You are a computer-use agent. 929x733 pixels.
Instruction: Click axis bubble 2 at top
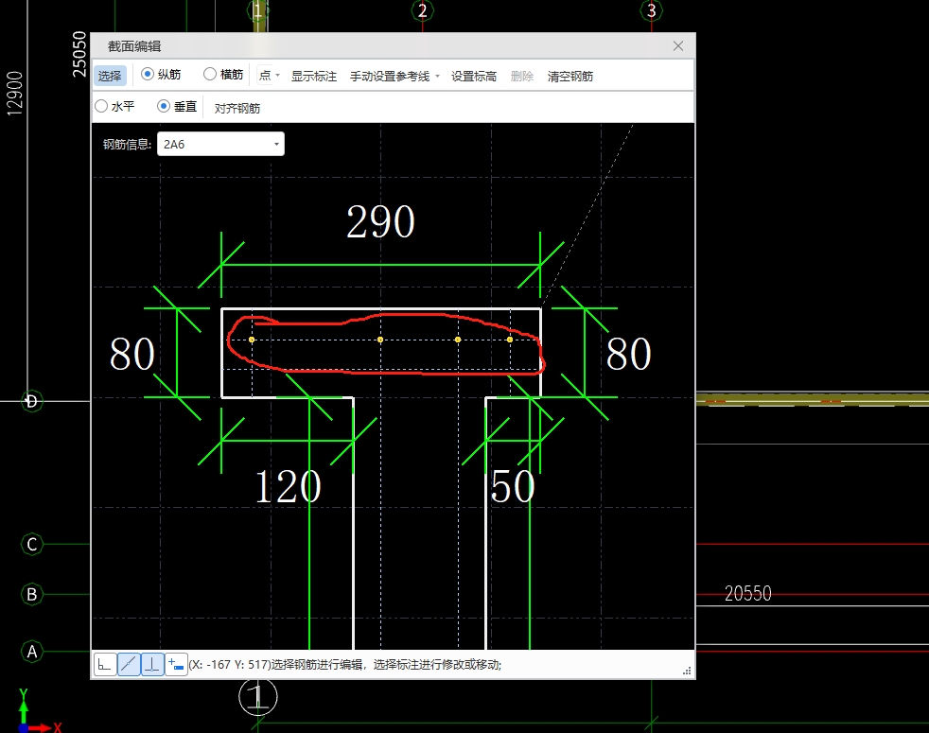(x=422, y=11)
